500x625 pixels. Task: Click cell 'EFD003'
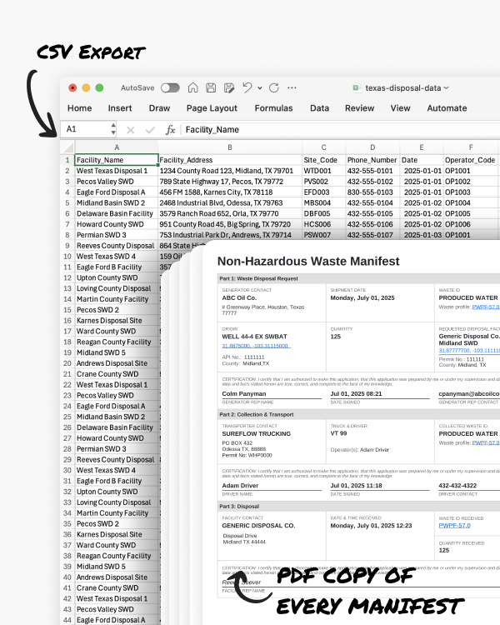point(324,192)
